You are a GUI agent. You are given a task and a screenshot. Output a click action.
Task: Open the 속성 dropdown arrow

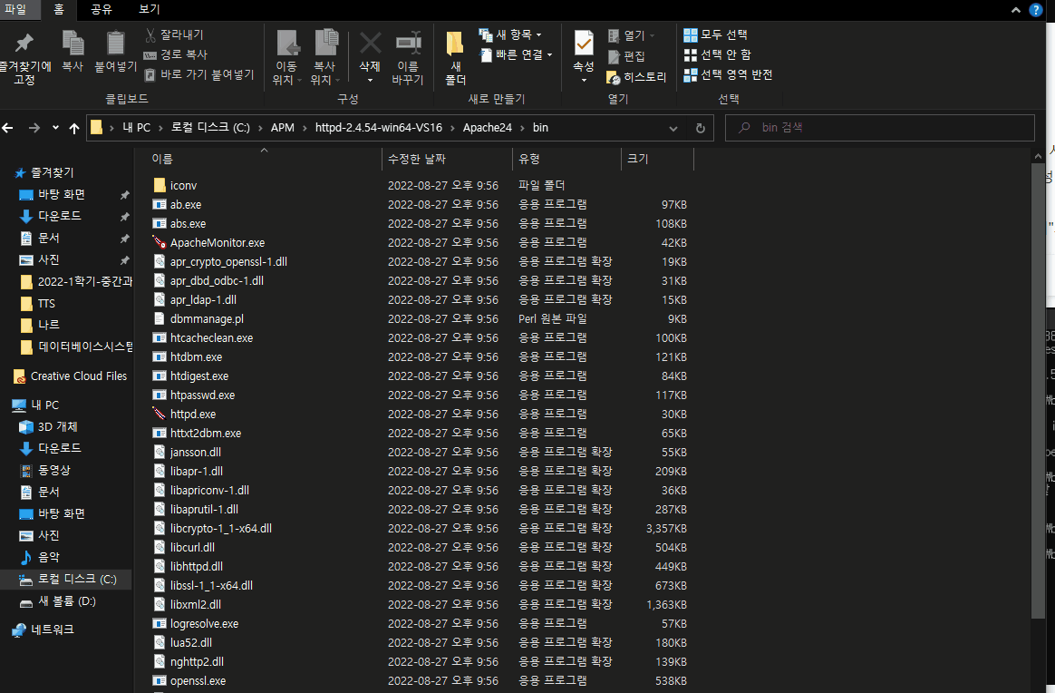coord(584,80)
